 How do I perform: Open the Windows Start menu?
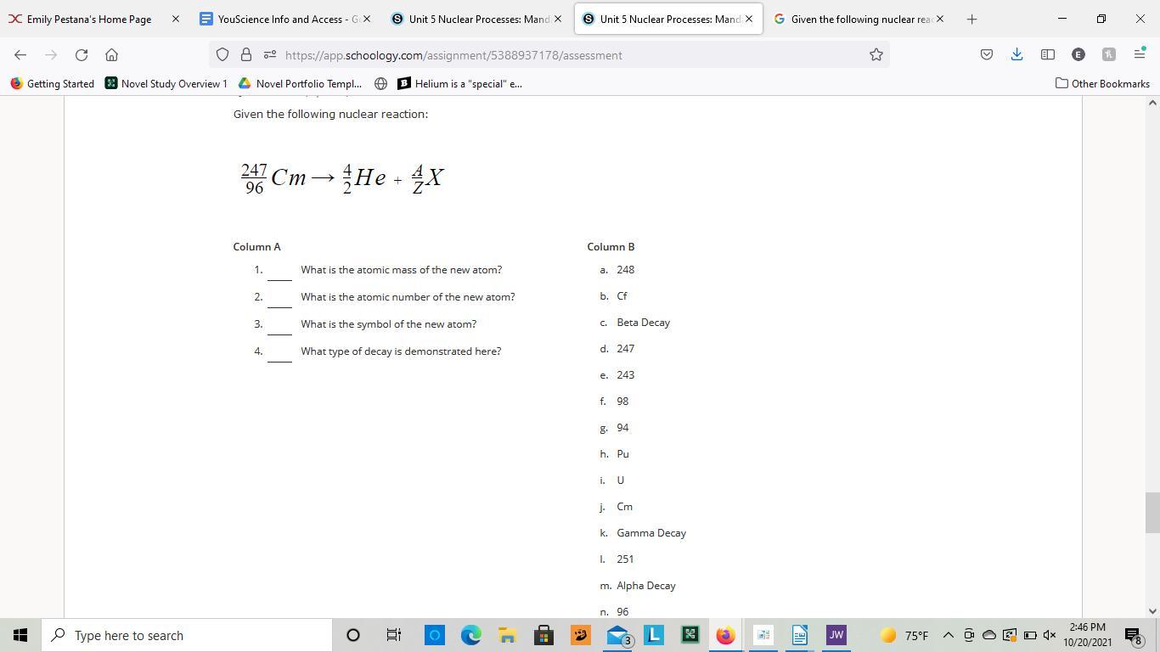click(x=20, y=635)
